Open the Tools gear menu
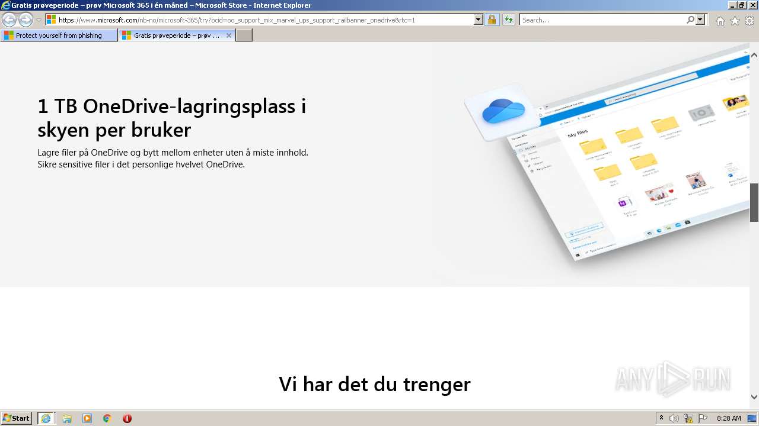Screen dimensions: 759x426 [x=750, y=21]
